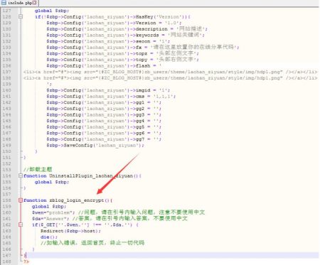This screenshot has width=320, height=265.
Task: Click line number 149 in the margin
Action: point(7,145)
